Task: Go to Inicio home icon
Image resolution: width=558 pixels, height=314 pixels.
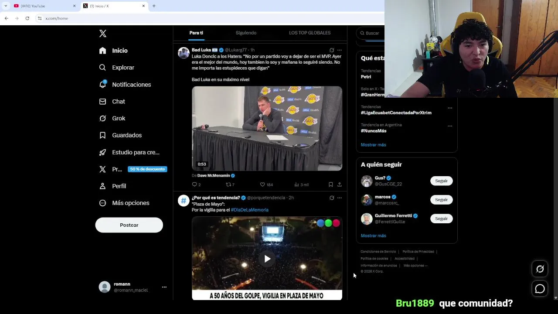Action: coord(102,51)
